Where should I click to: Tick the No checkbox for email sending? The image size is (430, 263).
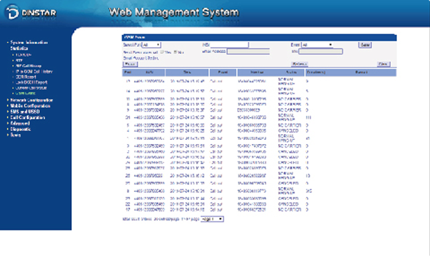pyautogui.click(x=175, y=52)
